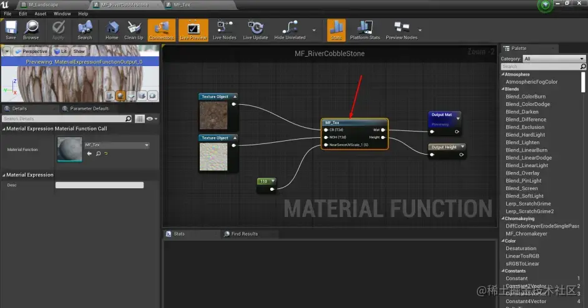
Task: Switch to the MF_Tex tab
Action: click(x=182, y=5)
